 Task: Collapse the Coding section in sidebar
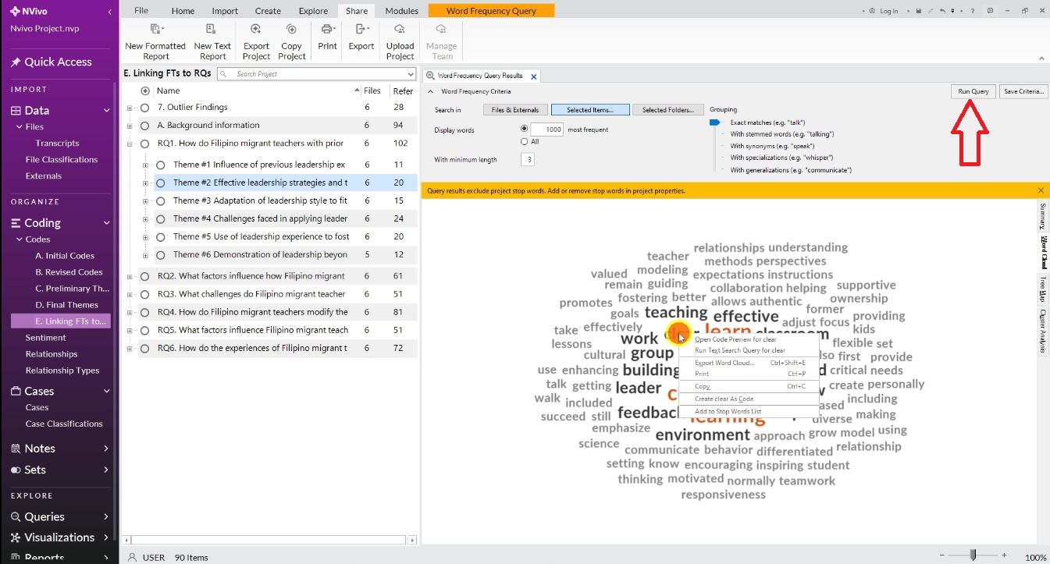tap(106, 223)
